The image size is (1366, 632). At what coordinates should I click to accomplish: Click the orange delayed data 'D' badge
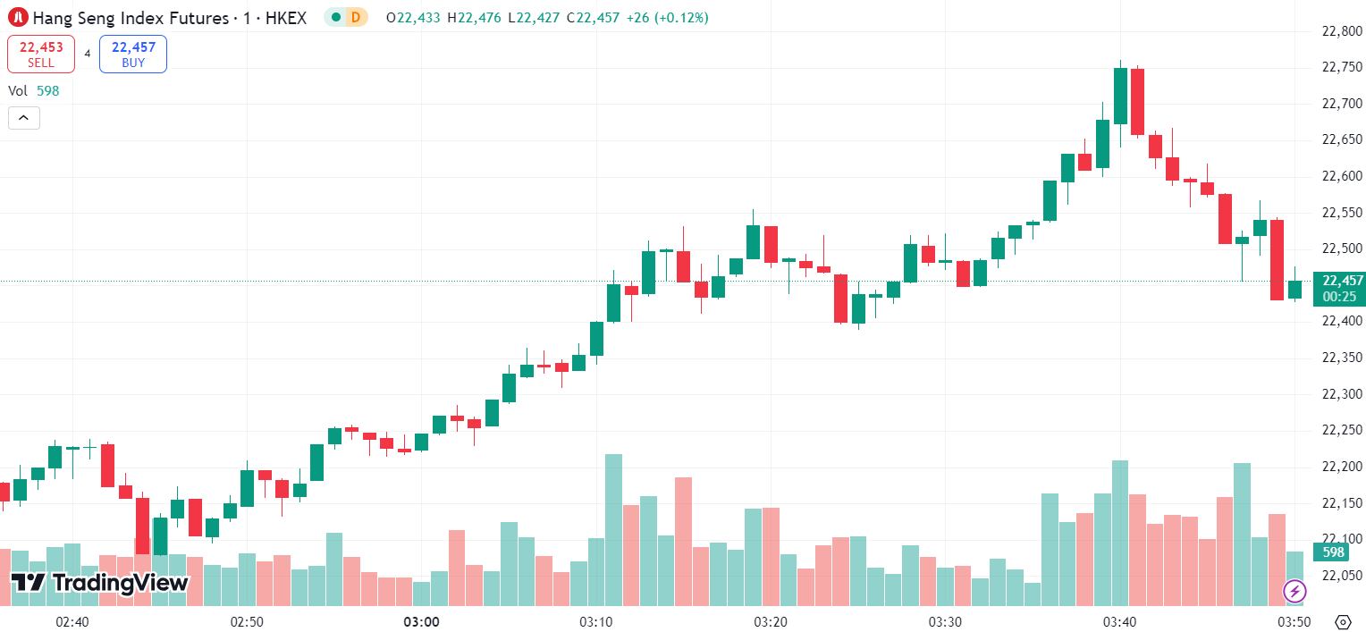point(356,17)
